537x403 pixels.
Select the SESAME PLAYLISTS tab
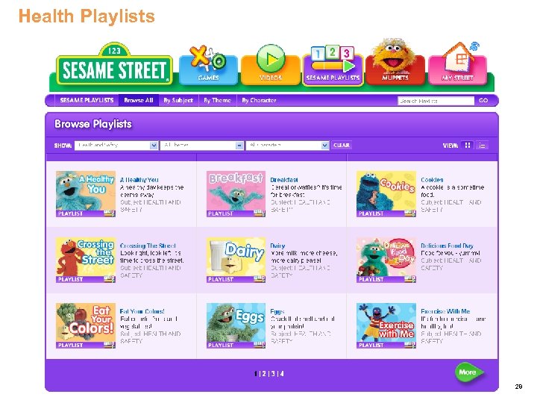click(x=87, y=101)
